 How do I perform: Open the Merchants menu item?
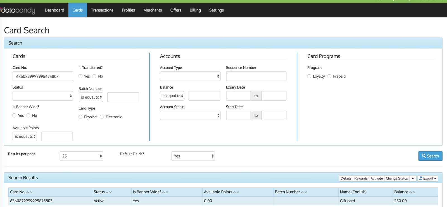tap(152, 10)
